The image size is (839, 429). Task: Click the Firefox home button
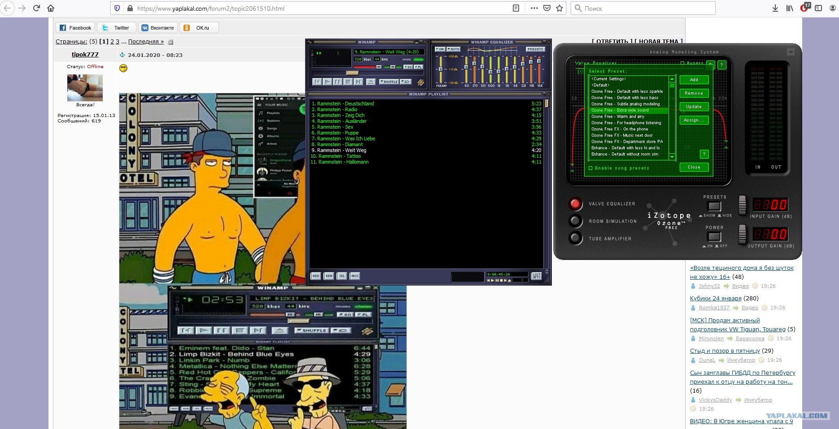tap(51, 8)
